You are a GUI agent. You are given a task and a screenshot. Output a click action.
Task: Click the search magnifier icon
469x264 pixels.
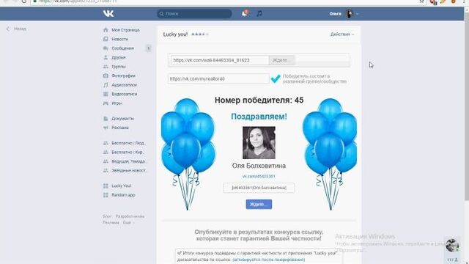(161, 14)
